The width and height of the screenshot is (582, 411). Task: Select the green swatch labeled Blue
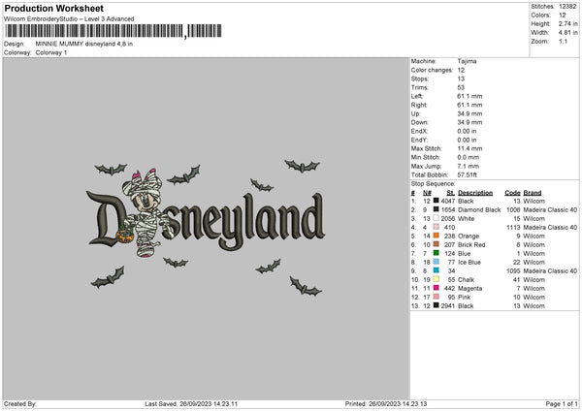(436, 253)
